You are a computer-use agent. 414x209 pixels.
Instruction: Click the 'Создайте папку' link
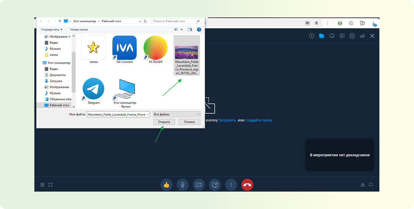[x=259, y=120]
